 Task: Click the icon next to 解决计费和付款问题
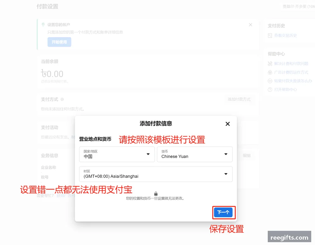[270, 64]
